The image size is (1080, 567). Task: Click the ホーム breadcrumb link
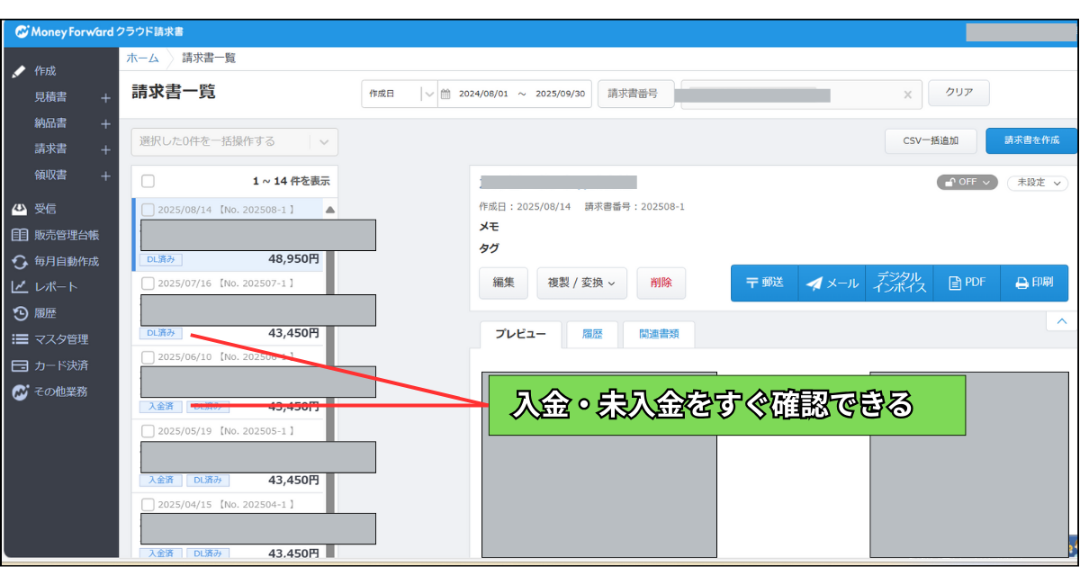[x=142, y=58]
